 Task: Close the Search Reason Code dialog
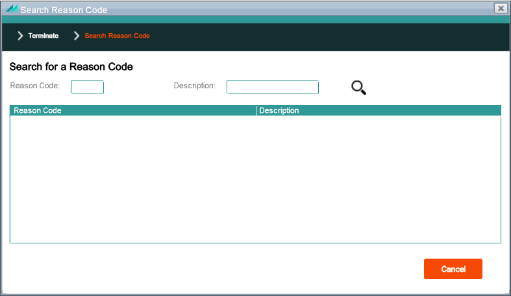click(501, 8)
